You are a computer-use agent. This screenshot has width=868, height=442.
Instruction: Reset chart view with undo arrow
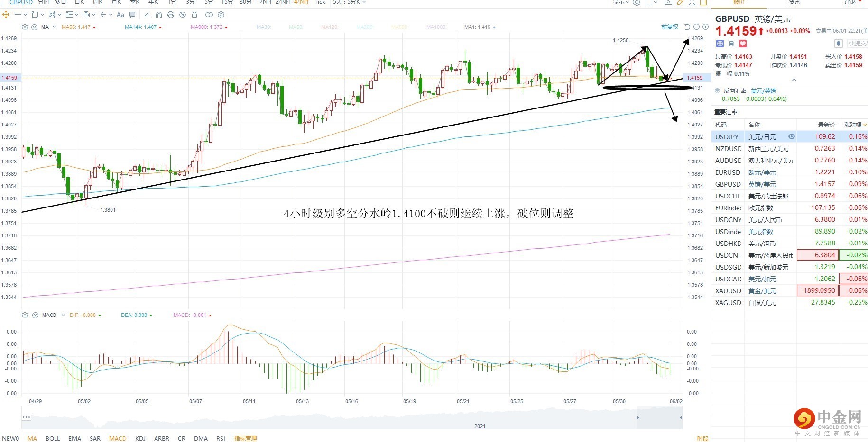coord(687,27)
